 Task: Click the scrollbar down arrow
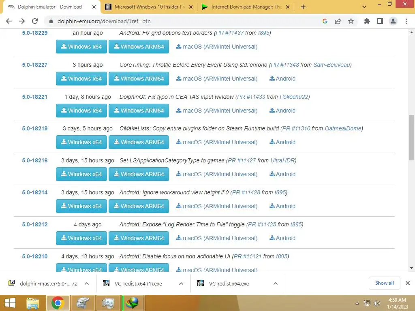(x=411, y=268)
